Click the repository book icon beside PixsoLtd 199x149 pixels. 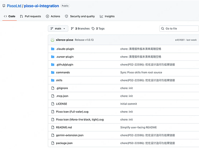tap(4, 6)
